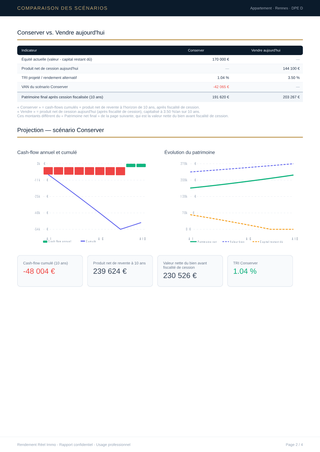320x452 pixels.
Task: Select row label 'Produit net de cession aujourd'hui'
Action: tap(50, 68)
